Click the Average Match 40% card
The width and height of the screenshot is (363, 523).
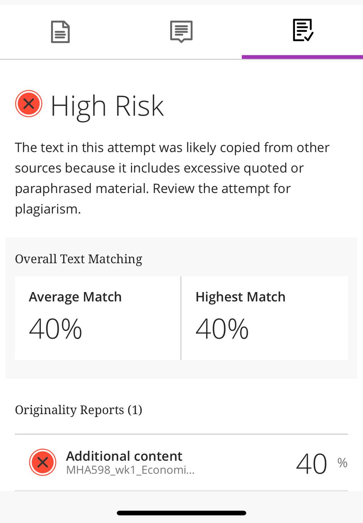tap(97, 318)
